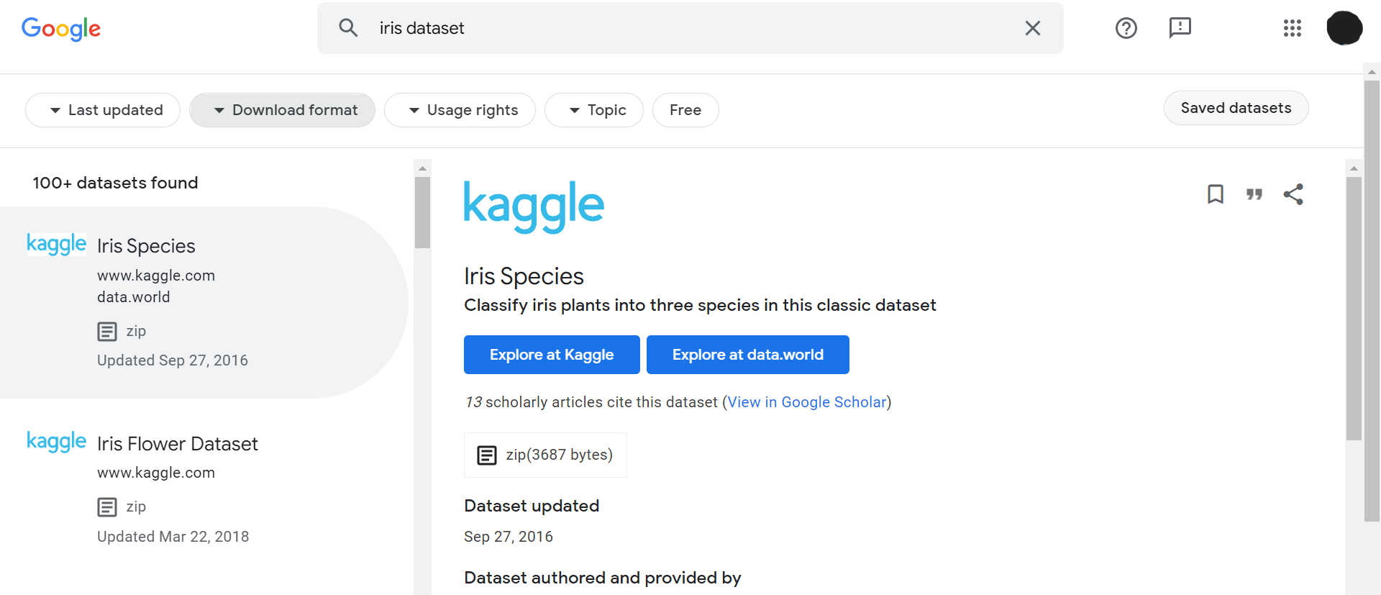This screenshot has width=1381, height=595.
Task: Clear the search query text
Action: click(1033, 28)
